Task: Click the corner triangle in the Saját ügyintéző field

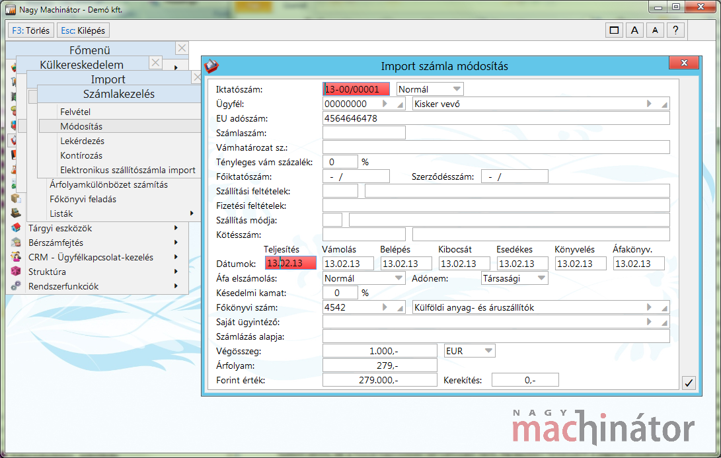Action: [664, 323]
